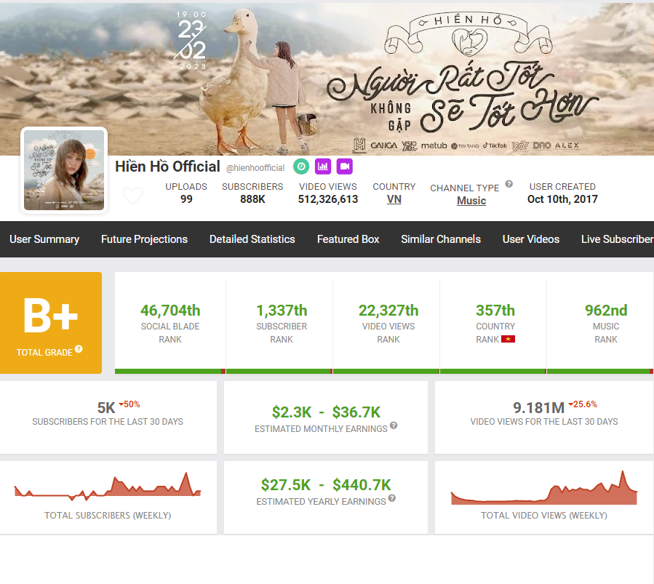Open the Total Grade help question mark

click(x=79, y=349)
